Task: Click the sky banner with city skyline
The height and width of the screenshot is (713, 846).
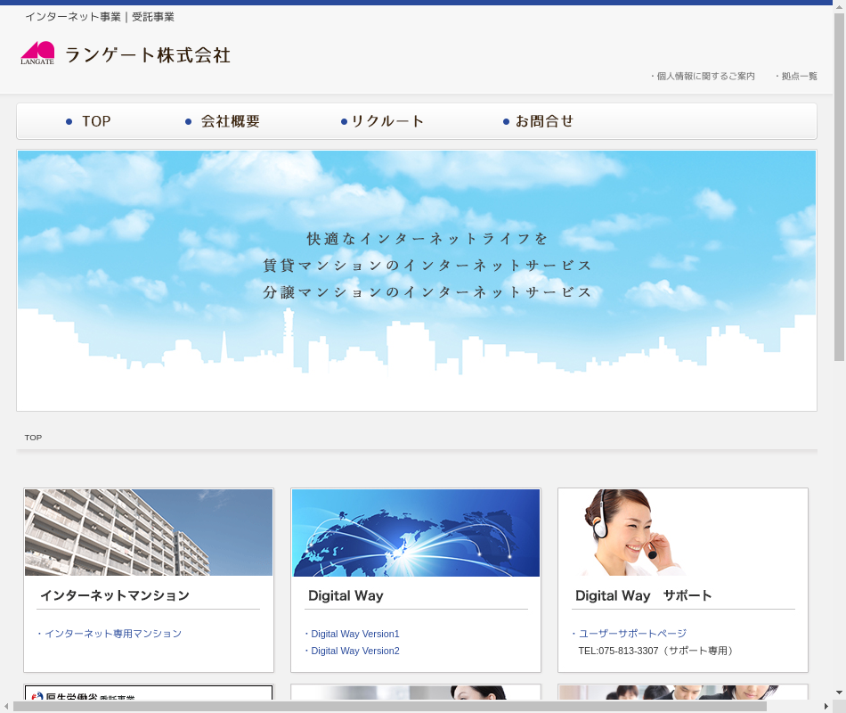Action: (x=417, y=281)
